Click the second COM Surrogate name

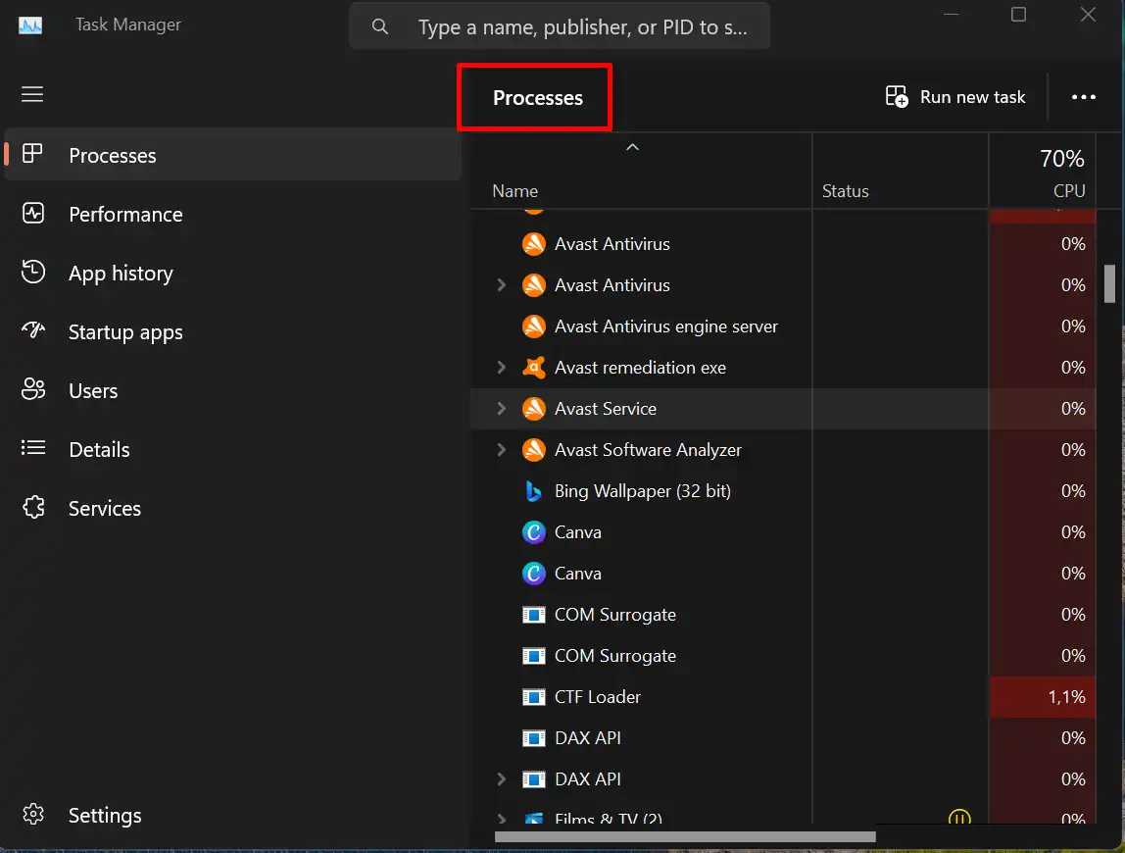click(614, 656)
